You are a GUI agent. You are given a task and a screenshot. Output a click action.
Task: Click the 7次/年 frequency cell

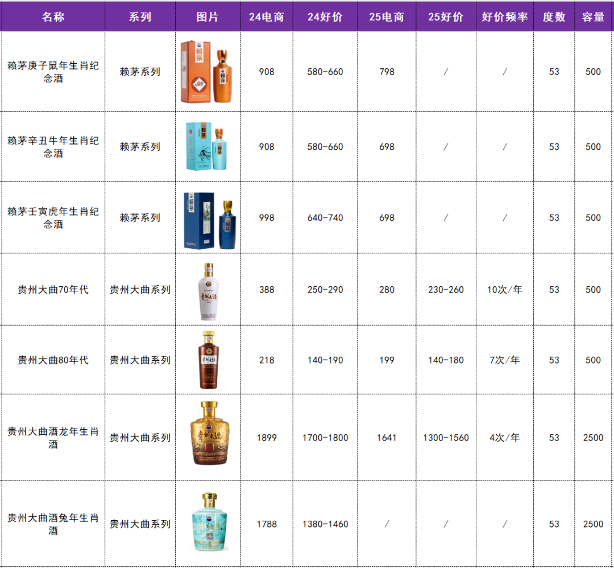tap(505, 360)
